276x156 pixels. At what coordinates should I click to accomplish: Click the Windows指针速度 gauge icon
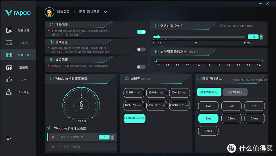coord(52,78)
